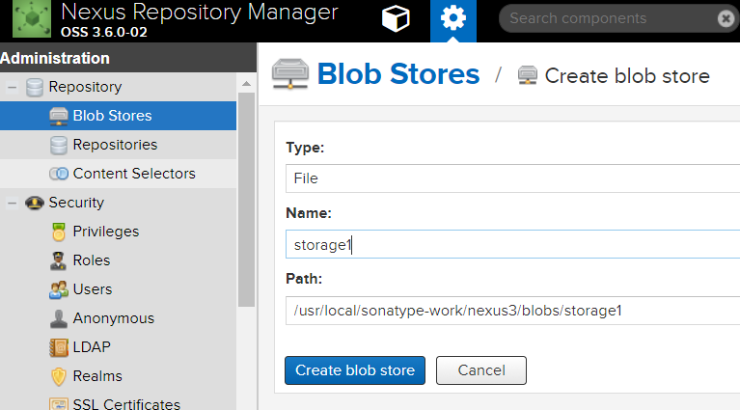Open the Type dropdown showing File
Viewport: 740px width, 410px height.
click(511, 178)
